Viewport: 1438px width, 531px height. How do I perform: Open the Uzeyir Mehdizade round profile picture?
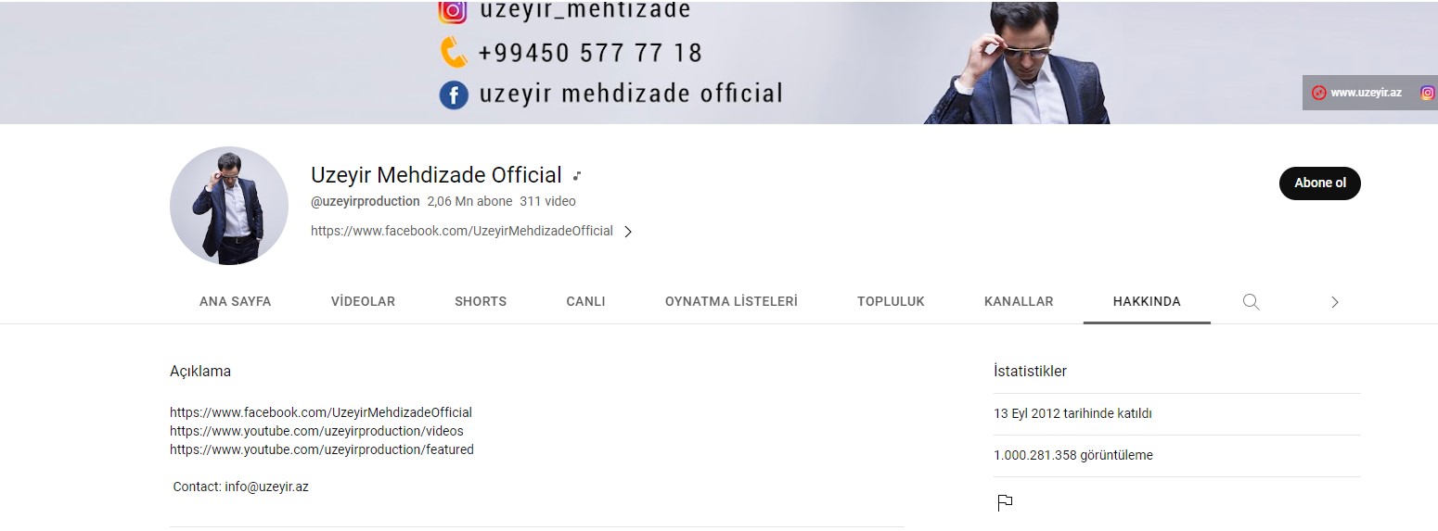pos(229,206)
